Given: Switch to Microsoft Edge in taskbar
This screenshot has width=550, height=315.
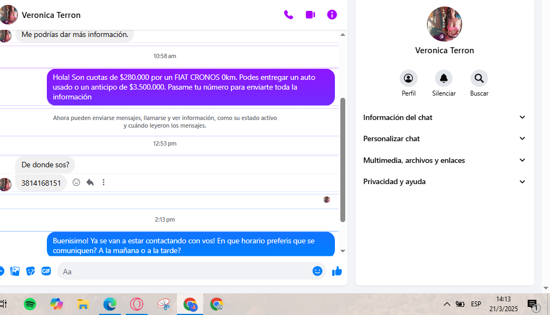Looking at the screenshot, I should (110, 304).
